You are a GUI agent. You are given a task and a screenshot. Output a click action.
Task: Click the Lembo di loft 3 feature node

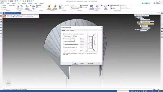146,28
